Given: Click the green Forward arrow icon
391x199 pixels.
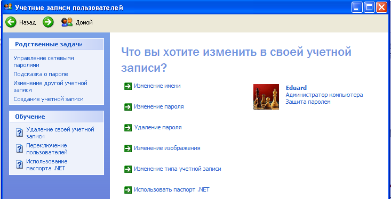Looking at the screenshot, I should point(48,22).
